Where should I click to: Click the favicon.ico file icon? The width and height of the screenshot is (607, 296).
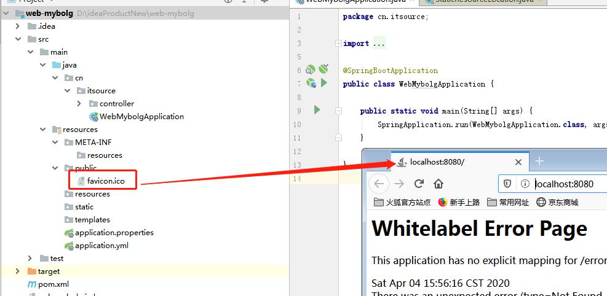coord(81,181)
